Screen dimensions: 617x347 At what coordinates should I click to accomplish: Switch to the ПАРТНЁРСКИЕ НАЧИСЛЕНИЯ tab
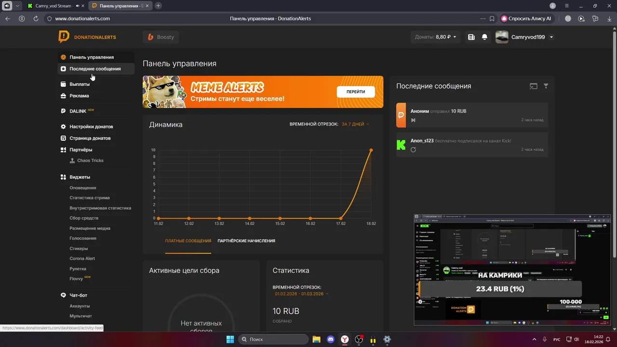246,241
